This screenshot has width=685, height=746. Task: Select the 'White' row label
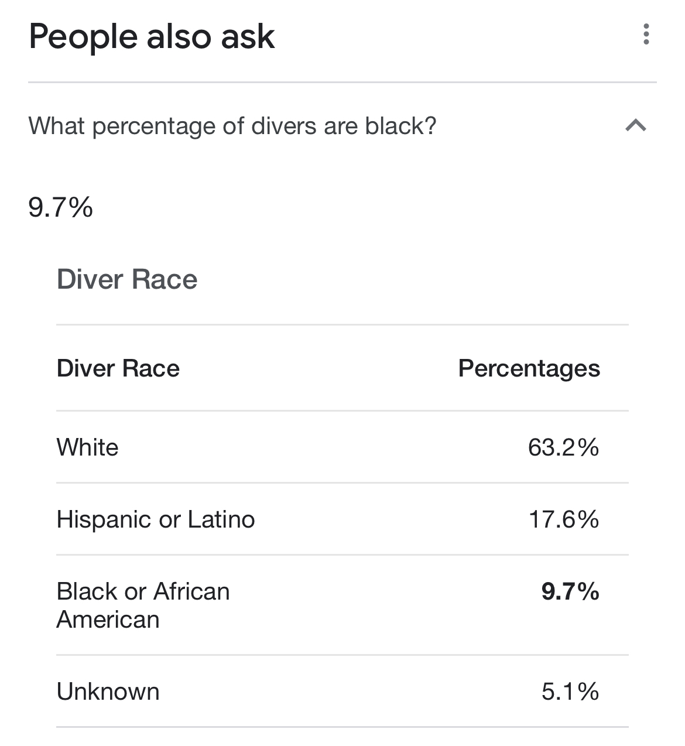[x=88, y=447]
